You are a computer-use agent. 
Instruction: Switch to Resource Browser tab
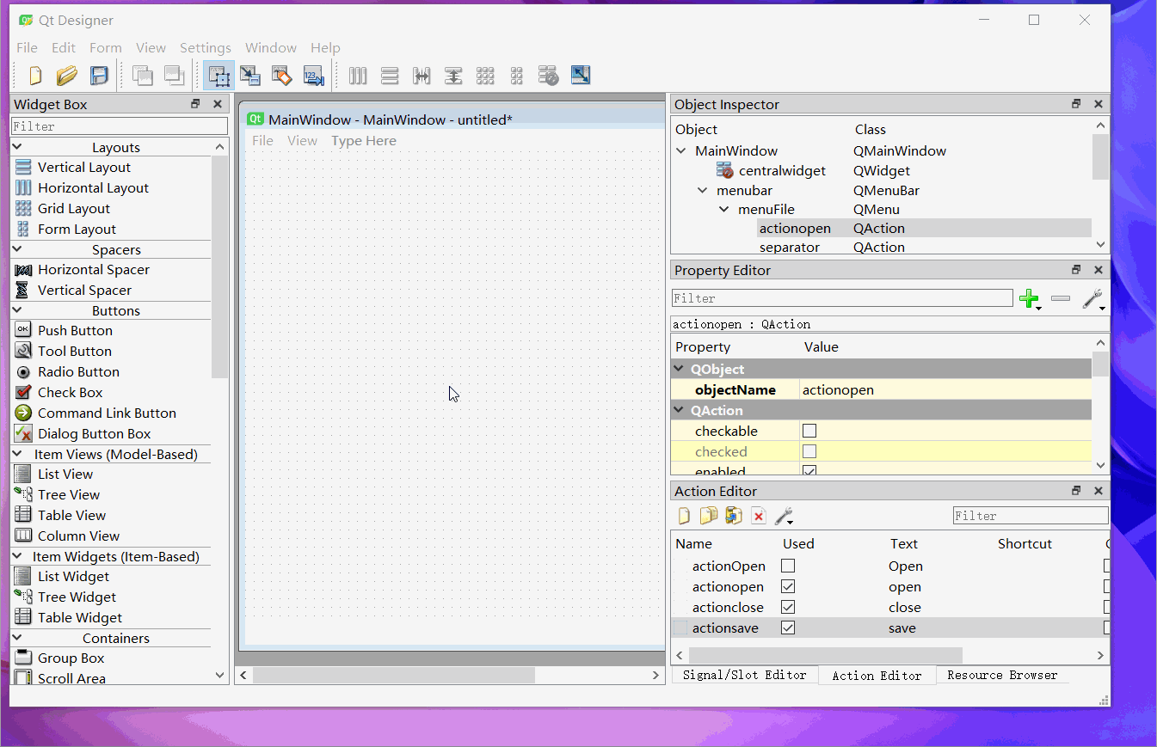tap(1002, 675)
